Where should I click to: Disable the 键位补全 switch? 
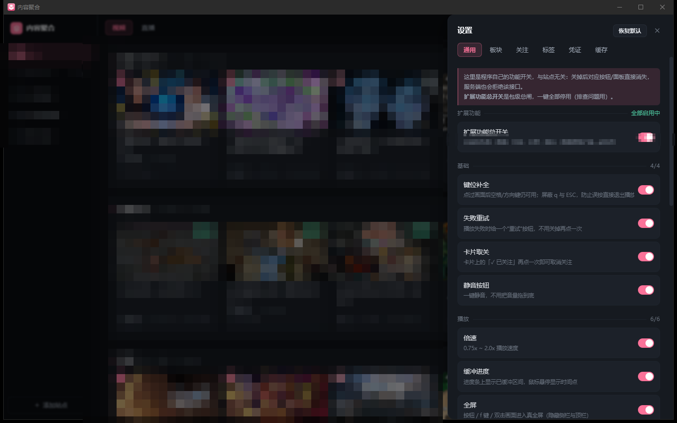(646, 190)
